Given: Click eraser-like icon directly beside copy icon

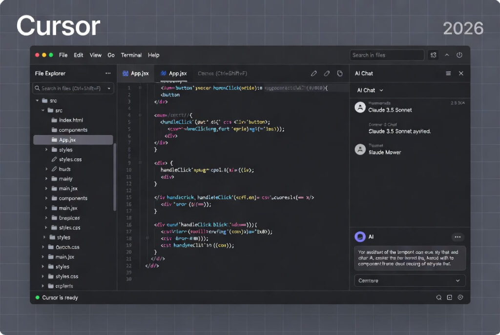Looking at the screenshot, I should coord(327,74).
